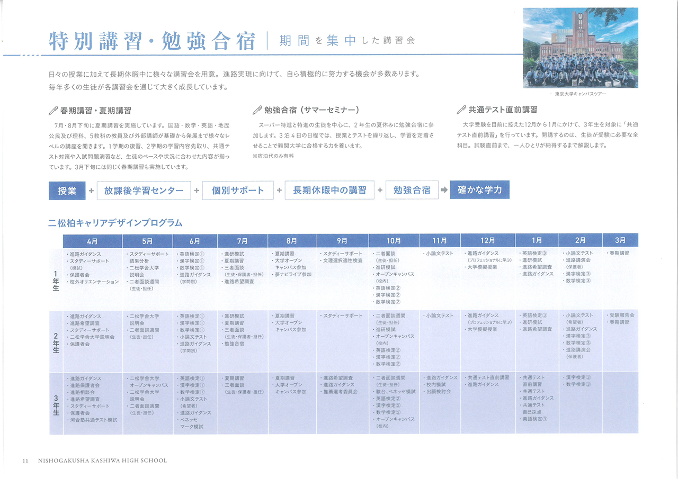The image size is (678, 479).
Task: Click 校外オリエンテーション in the table
Action: point(94,282)
